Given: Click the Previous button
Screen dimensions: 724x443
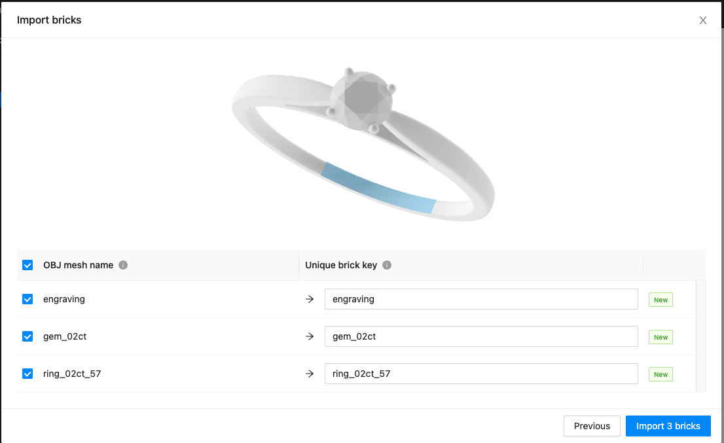Looking at the screenshot, I should [591, 425].
